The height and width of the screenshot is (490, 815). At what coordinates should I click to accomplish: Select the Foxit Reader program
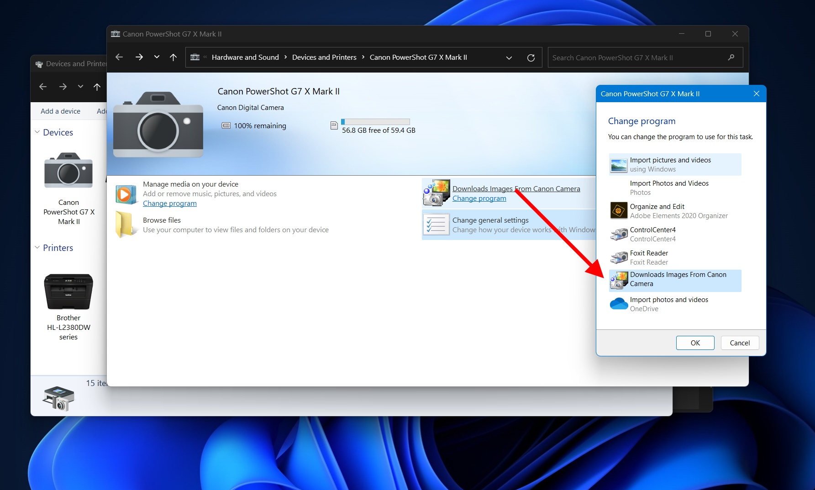(x=675, y=257)
